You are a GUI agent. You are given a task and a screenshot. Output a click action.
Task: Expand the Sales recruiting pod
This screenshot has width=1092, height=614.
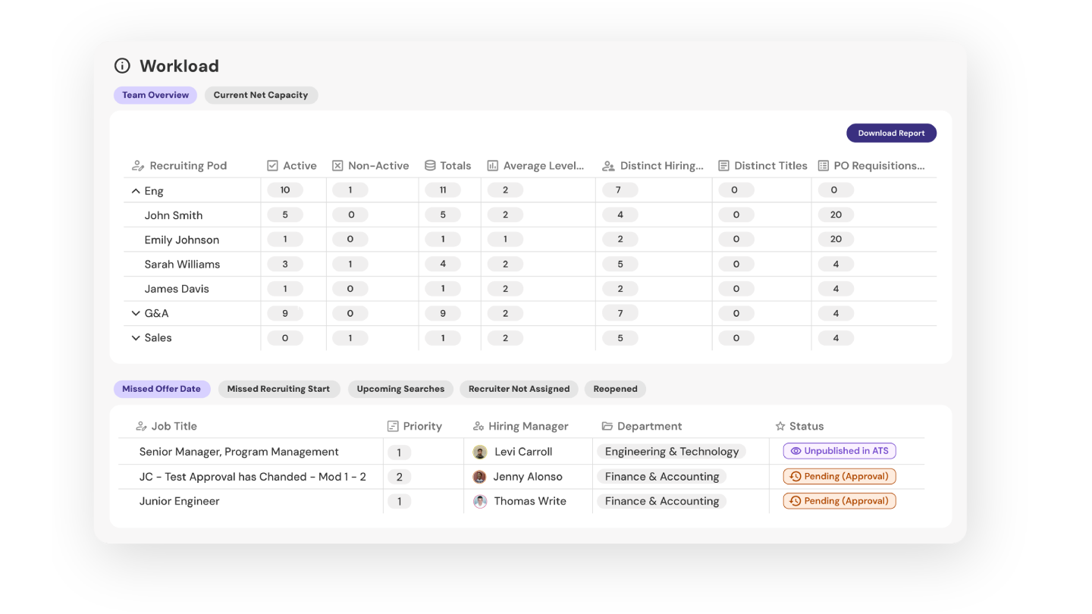[x=136, y=338]
